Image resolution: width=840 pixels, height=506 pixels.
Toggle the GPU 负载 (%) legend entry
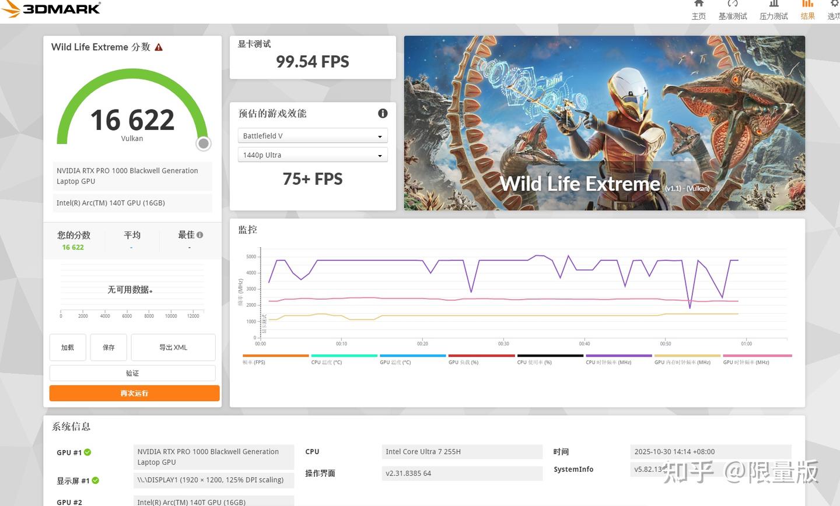pyautogui.click(x=481, y=359)
